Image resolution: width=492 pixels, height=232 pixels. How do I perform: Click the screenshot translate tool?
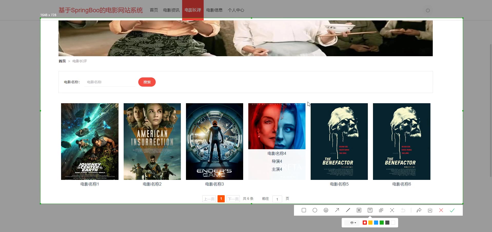coord(381,210)
